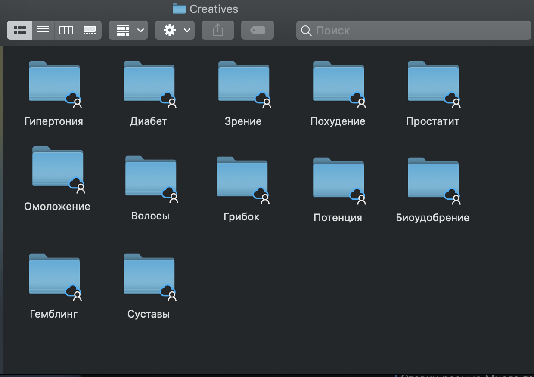
Task: Click the Биоудобрение folder name label
Action: (x=433, y=218)
